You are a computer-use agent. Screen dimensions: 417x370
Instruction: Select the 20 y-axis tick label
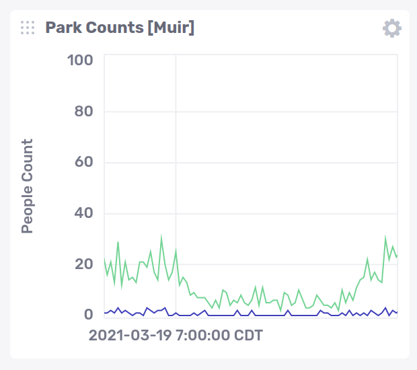tap(83, 264)
